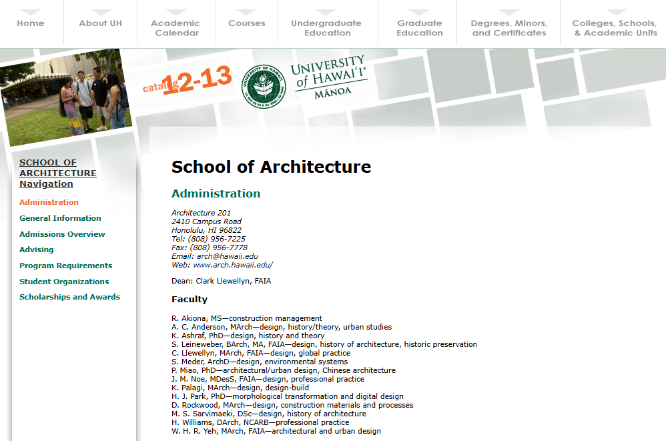Open the Home menu item
The image size is (666, 441).
pyautogui.click(x=31, y=23)
